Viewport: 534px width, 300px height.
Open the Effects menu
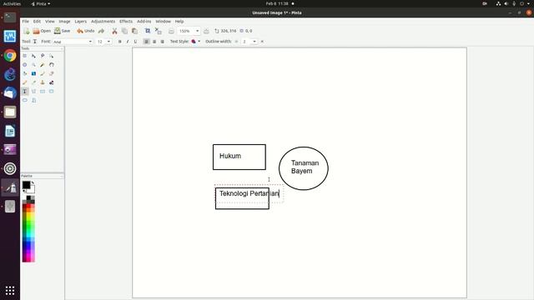click(126, 22)
